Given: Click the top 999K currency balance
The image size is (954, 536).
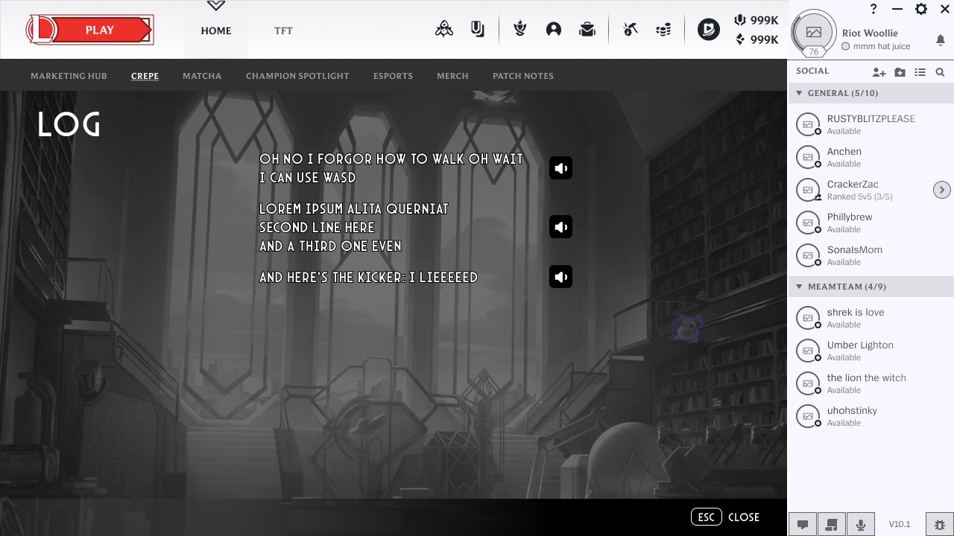Looking at the screenshot, I should pos(756,20).
